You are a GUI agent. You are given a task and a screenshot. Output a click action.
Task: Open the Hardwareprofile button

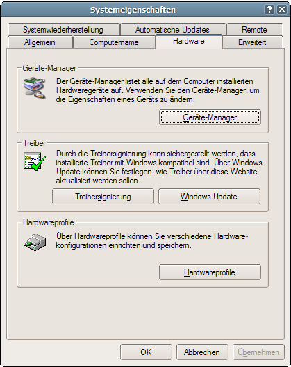pos(210,272)
